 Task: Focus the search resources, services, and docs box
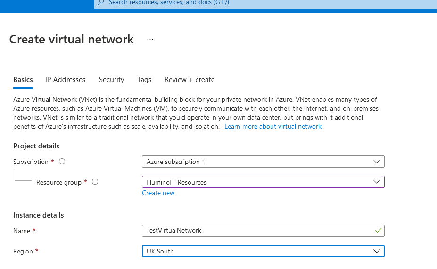(265, 3)
